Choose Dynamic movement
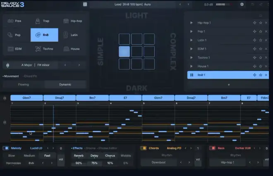 pyautogui.click(x=65, y=85)
